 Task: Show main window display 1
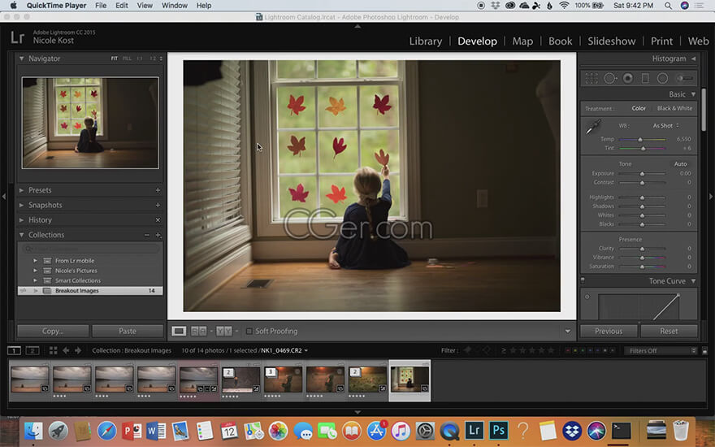point(14,350)
